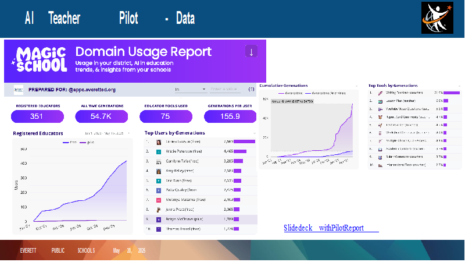465x262 pixels.
Task: Click the (1) filter count indicator
Action: (x=251, y=89)
